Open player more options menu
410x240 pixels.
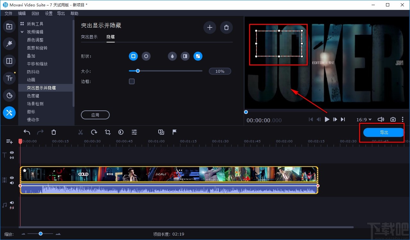coord(403,119)
